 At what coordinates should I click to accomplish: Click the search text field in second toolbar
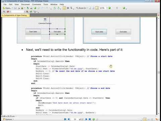18,11
